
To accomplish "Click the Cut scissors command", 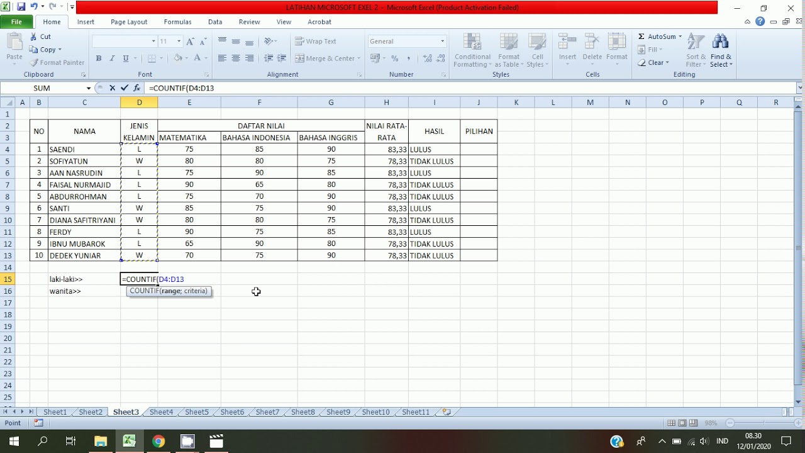I will [40, 36].
